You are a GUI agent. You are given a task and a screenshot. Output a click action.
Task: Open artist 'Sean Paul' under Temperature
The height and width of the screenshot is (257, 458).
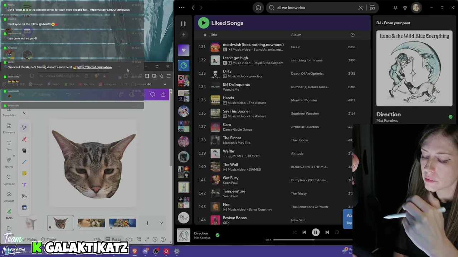point(230,196)
